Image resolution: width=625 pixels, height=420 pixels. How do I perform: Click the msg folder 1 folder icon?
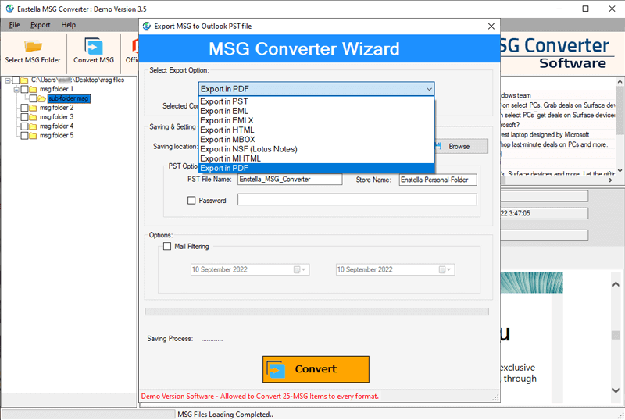coord(33,89)
